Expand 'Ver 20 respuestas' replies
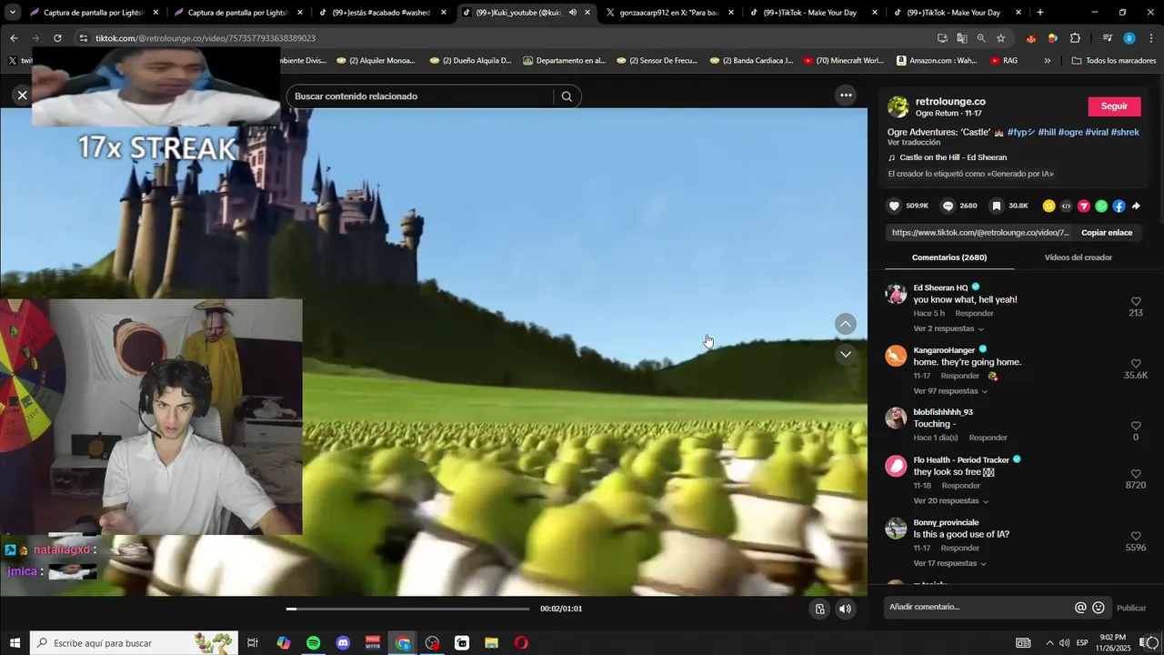 (x=950, y=501)
